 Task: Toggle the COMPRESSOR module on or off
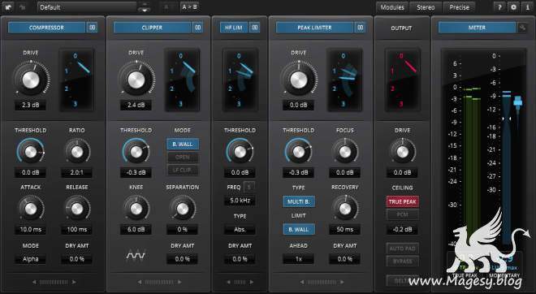pos(46,28)
